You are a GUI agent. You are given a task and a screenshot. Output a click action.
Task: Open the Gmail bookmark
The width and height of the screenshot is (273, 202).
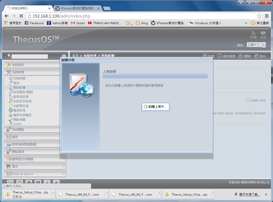pyautogui.click(x=78, y=23)
